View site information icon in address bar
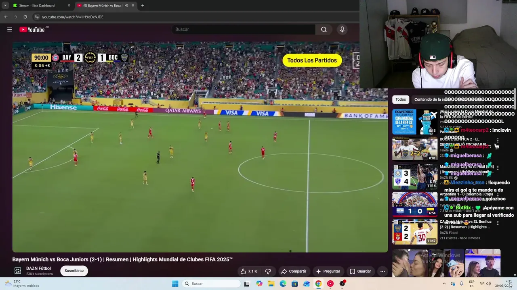 pyautogui.click(x=37, y=17)
